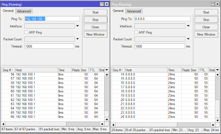
Task: Stop the ping to 8.8.8.8
Action: (x=206, y=20)
